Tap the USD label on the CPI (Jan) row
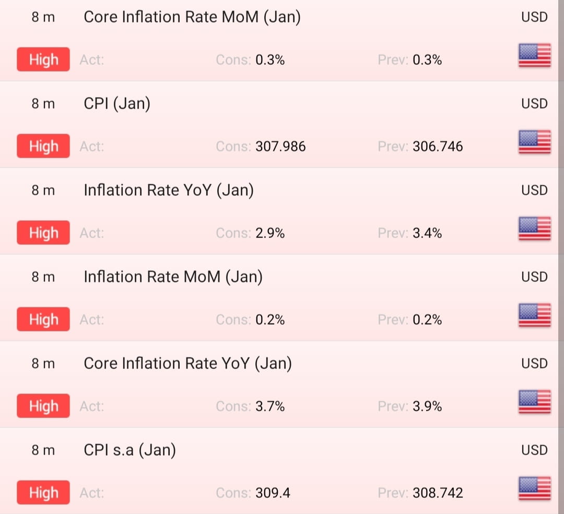The width and height of the screenshot is (564, 514). tap(534, 103)
